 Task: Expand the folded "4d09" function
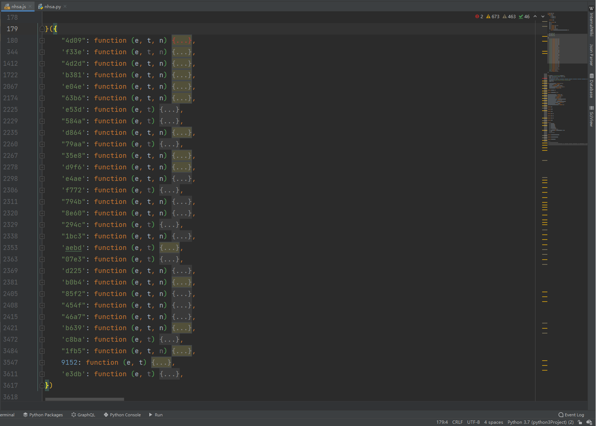(x=42, y=40)
